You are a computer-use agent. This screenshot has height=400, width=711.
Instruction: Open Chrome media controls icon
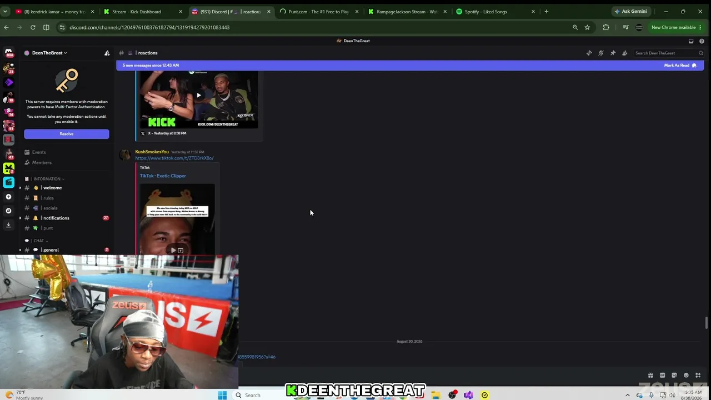(x=625, y=27)
